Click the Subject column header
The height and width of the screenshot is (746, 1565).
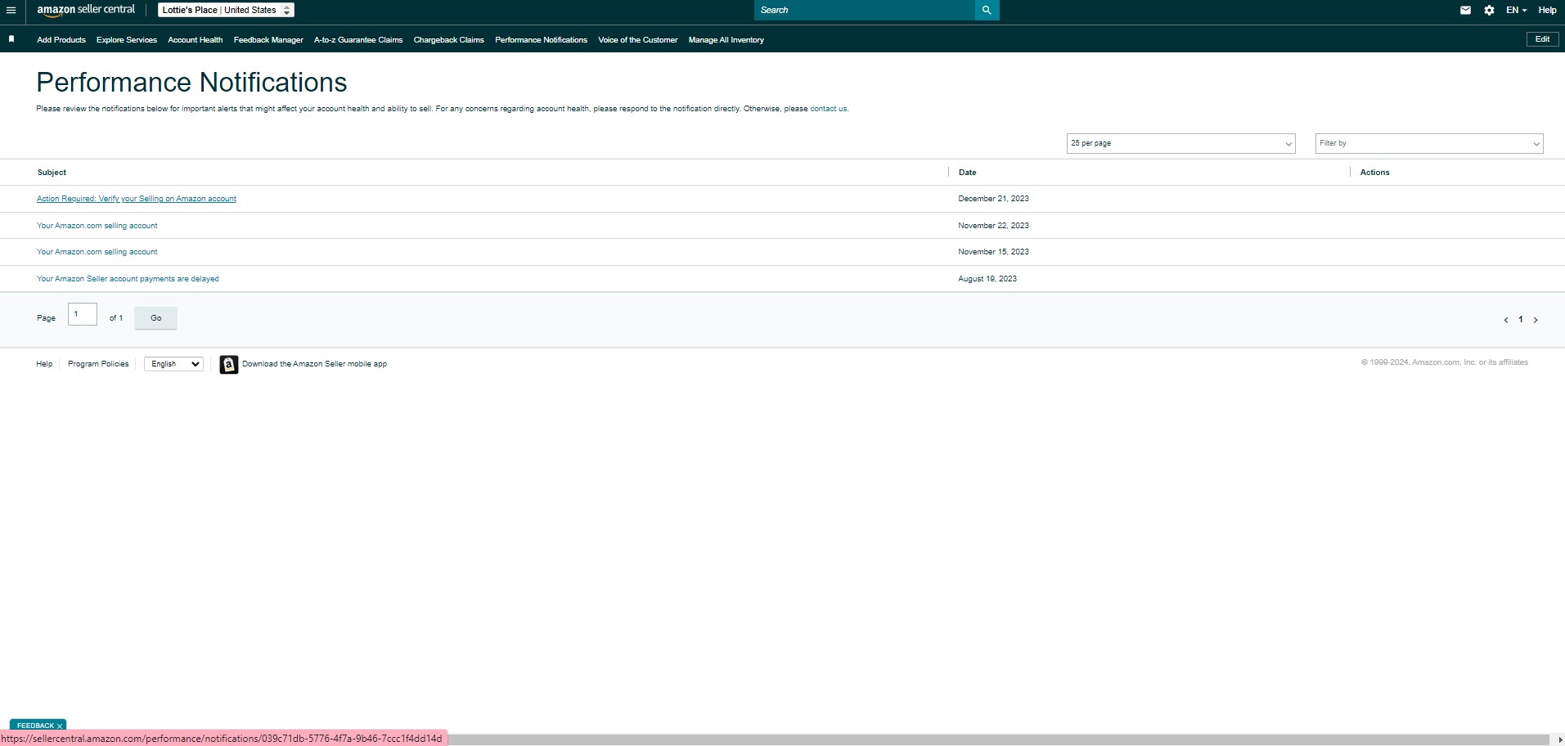click(52, 173)
